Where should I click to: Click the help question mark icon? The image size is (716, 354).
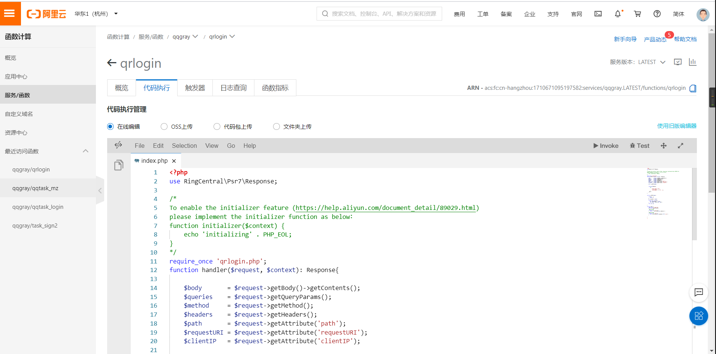coord(657,14)
